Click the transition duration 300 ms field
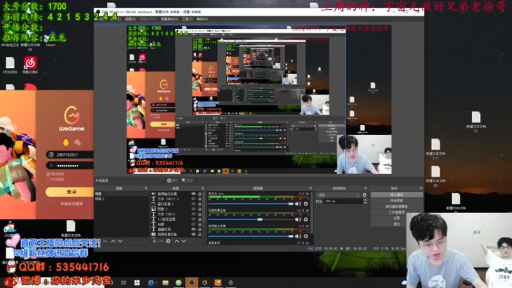This screenshot has width=512, height=288. click(x=343, y=201)
